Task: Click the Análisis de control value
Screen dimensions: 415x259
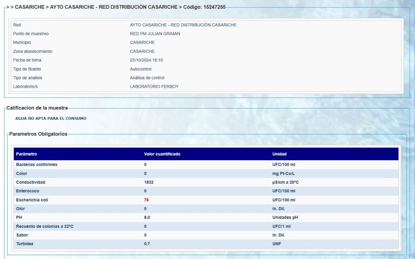Action: (147, 78)
